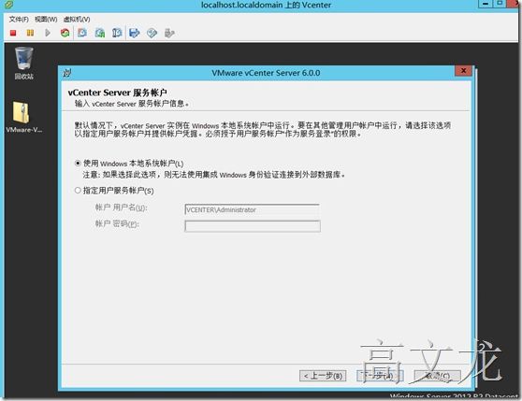Open the 文件(F) menu
This screenshot has width=522, height=401.
pos(19,20)
